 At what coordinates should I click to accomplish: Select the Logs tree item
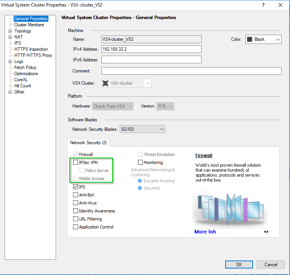tap(19, 61)
